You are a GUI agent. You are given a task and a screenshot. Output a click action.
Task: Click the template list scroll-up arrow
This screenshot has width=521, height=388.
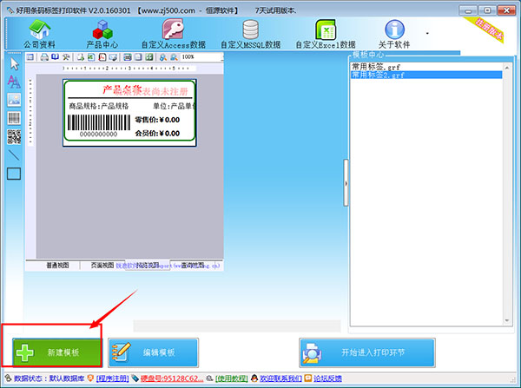coord(507,68)
